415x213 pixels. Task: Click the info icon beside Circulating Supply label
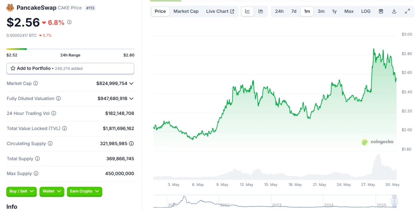[x=50, y=143]
